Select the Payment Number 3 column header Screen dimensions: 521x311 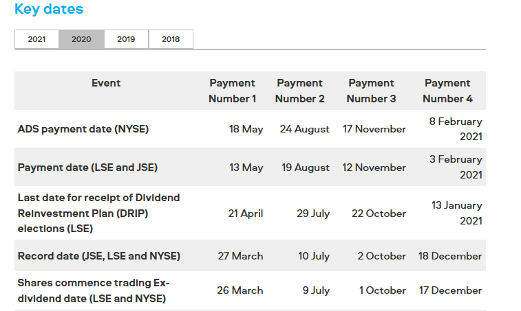[x=372, y=91]
